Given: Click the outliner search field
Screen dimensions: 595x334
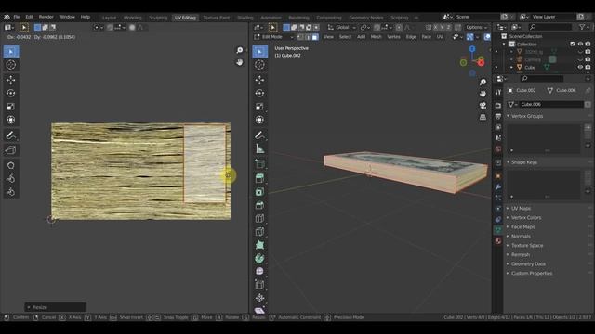Looking at the screenshot, I should click(x=550, y=27).
